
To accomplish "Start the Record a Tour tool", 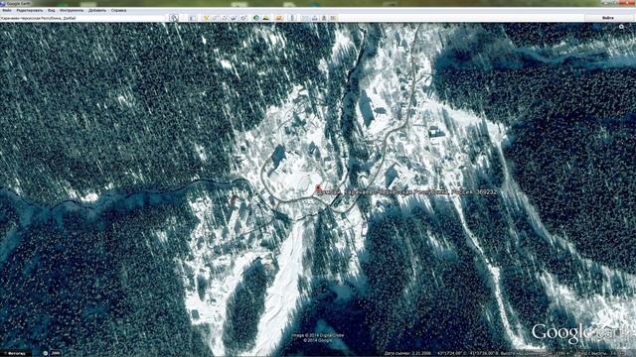I will [x=243, y=18].
